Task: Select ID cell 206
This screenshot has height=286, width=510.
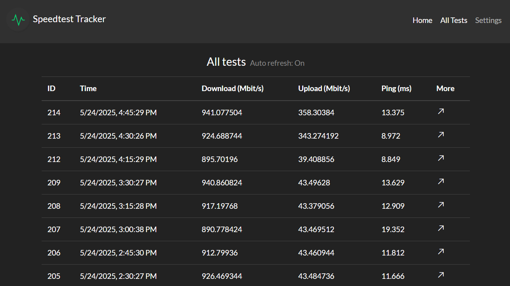Action: click(x=54, y=253)
